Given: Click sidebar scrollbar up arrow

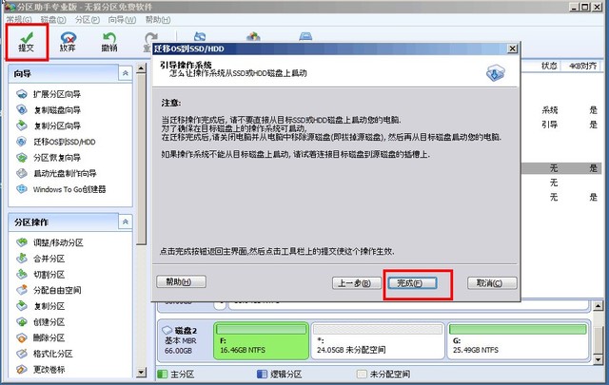Looking at the screenshot, I should (142, 68).
